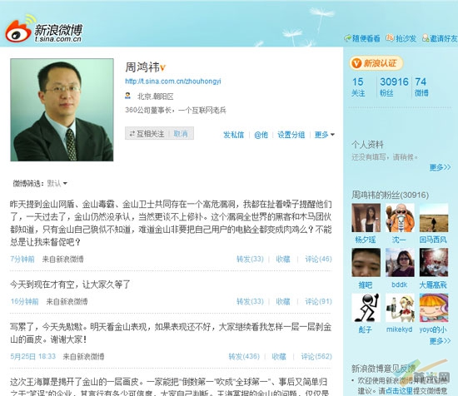Click the 16分钟前 timestamp link
Screen dimensions: 458x396
pyautogui.click(x=24, y=301)
